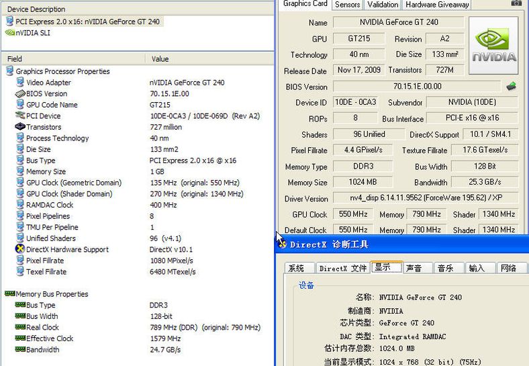
Task: Select the value '6480 MTexel/s'
Action: pyautogui.click(x=173, y=272)
